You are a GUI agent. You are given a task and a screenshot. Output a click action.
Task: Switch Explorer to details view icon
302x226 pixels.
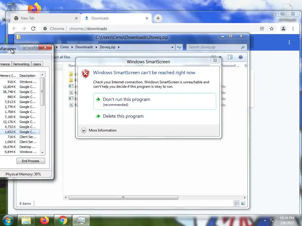237,203
